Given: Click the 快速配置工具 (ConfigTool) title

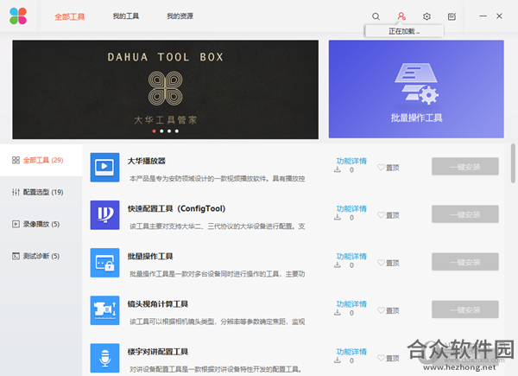Looking at the screenshot, I should [x=177, y=208].
